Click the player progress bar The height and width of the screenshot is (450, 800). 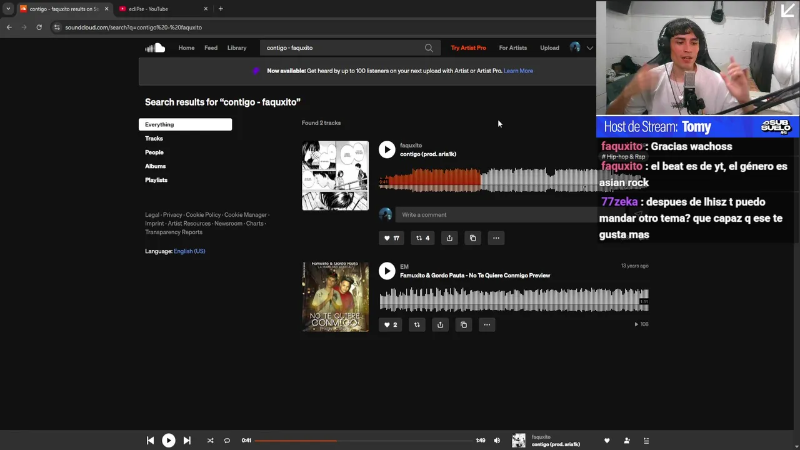(363, 441)
